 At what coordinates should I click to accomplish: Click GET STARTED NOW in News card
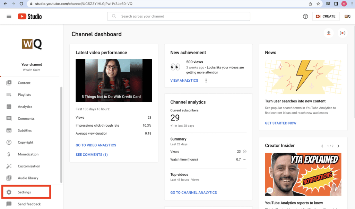(x=280, y=123)
